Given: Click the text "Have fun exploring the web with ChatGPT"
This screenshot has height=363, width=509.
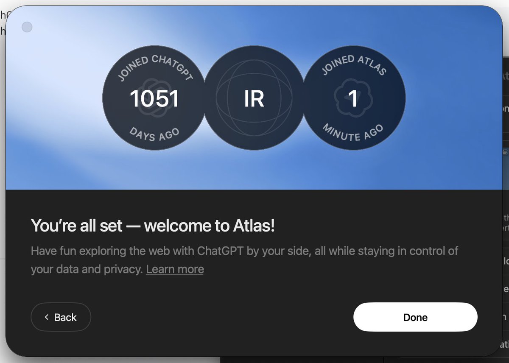Looking at the screenshot, I should point(137,251).
